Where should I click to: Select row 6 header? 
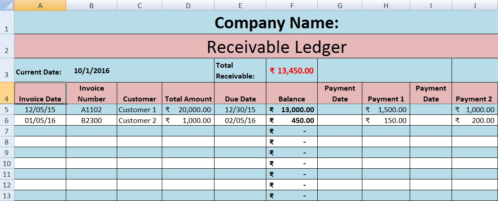pyautogui.click(x=7, y=120)
